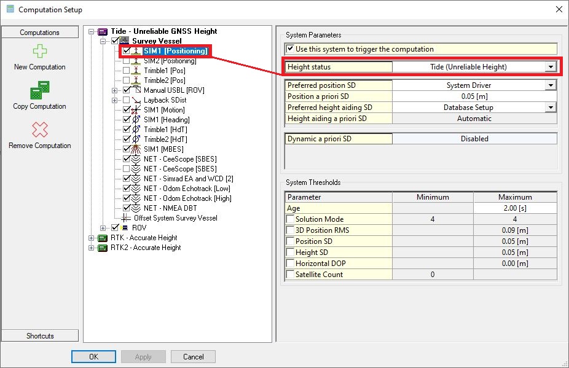Click the NET - NMEA DBT echosounder icon

click(136, 208)
